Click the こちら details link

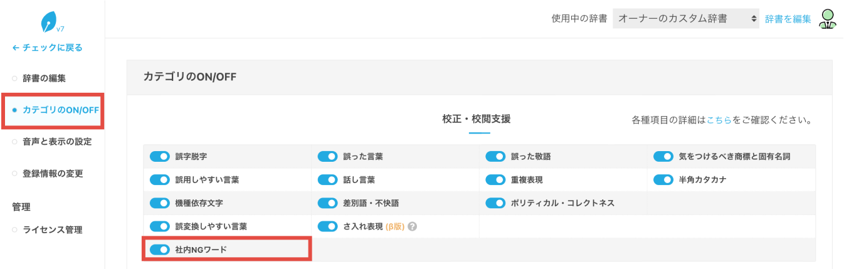click(719, 120)
